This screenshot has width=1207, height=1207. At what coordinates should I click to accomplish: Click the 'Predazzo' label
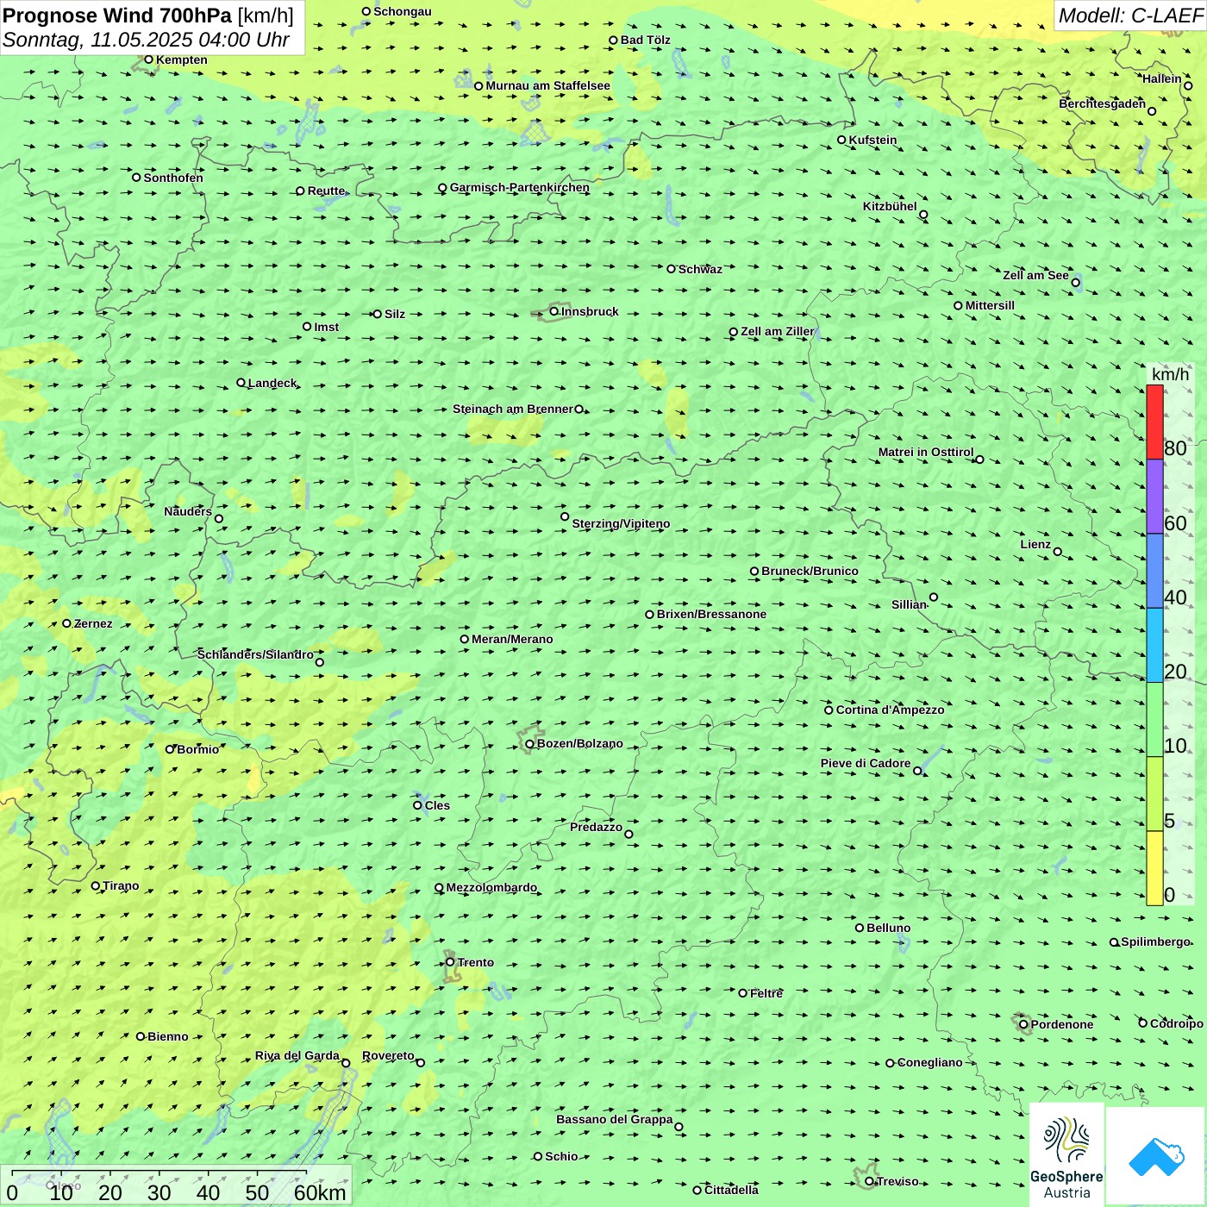click(596, 827)
